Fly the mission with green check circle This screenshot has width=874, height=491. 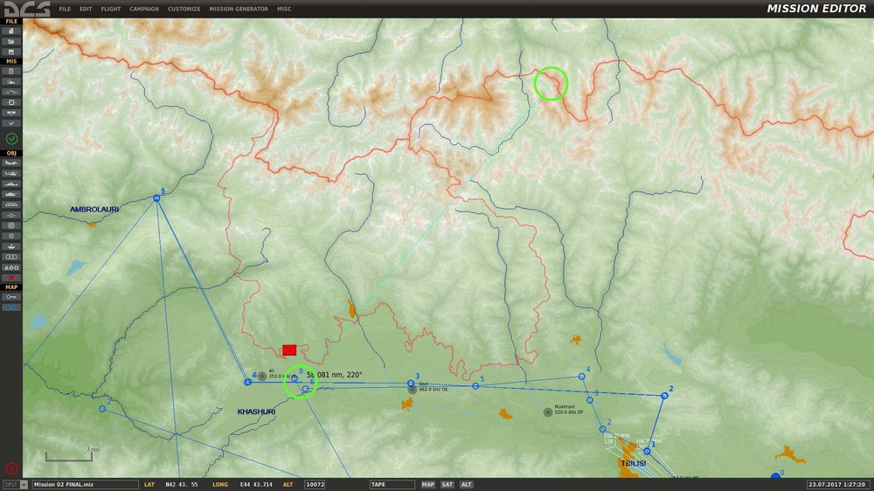point(11,139)
